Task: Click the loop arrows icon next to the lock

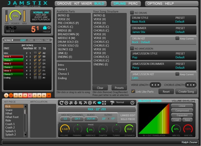Action: tap(49, 28)
